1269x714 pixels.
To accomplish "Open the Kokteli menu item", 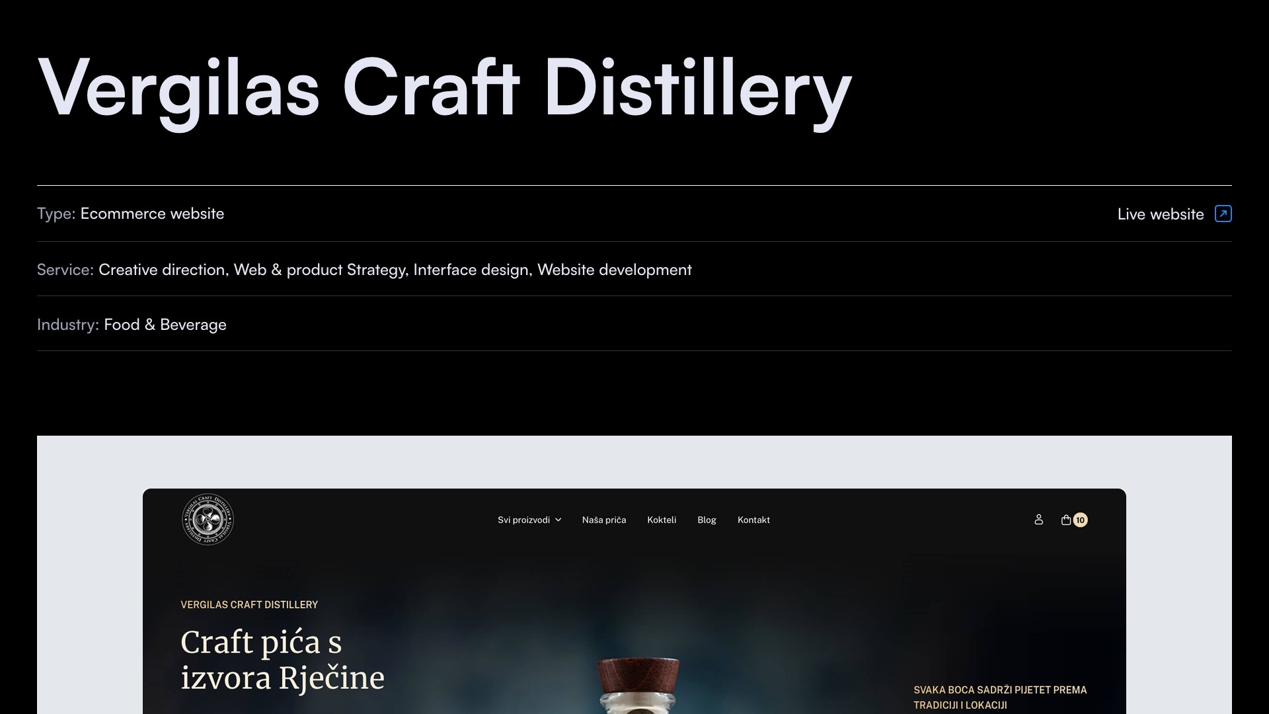I will coord(662,520).
